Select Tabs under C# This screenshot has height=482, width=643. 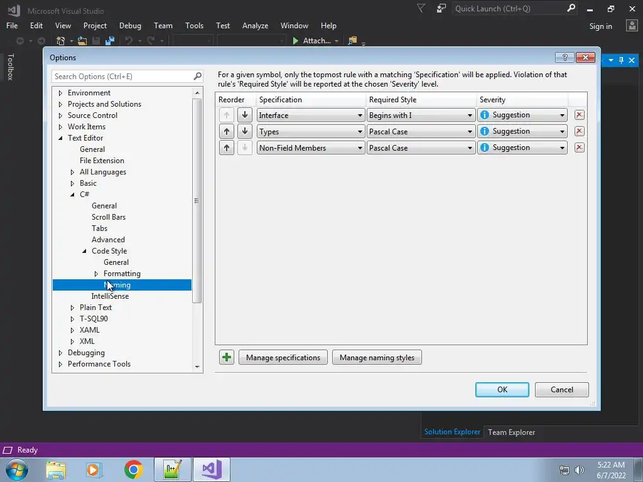point(100,228)
